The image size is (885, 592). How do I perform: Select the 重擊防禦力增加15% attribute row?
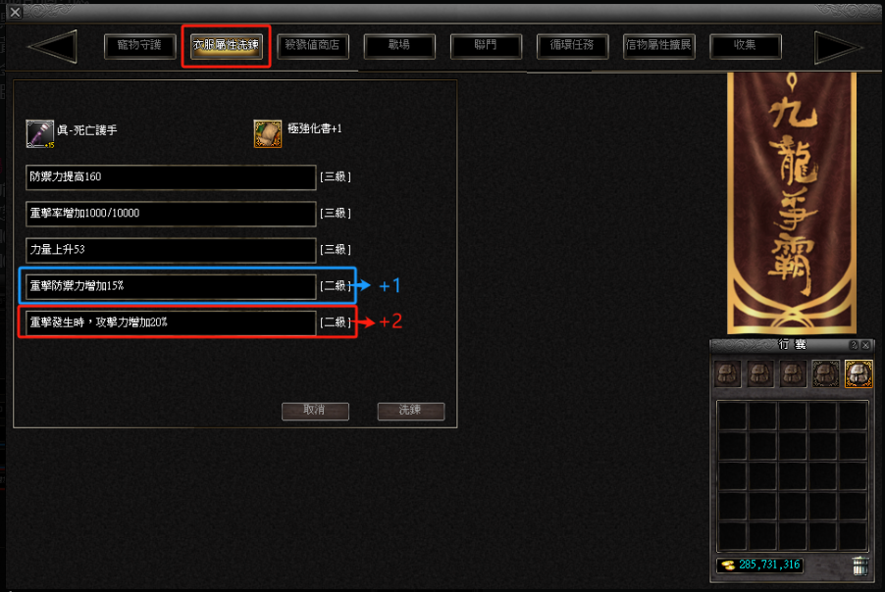[171, 286]
